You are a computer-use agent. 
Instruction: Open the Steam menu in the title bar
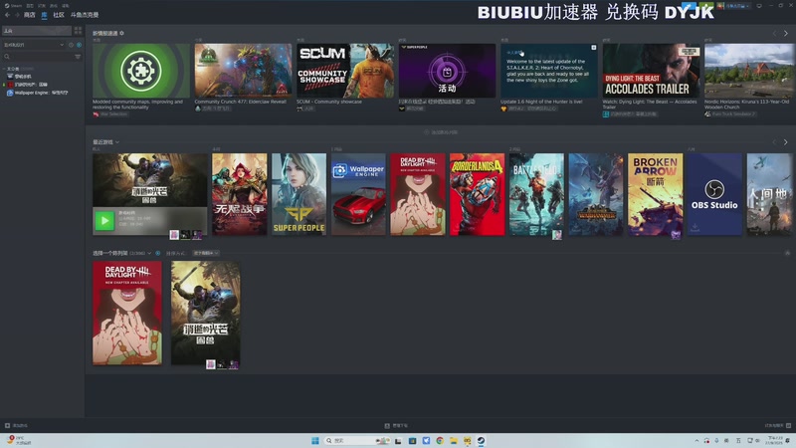coord(13,6)
